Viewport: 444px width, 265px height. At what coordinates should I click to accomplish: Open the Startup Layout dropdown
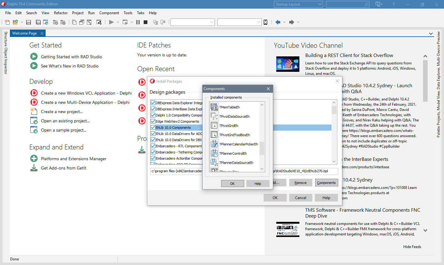point(298,4)
